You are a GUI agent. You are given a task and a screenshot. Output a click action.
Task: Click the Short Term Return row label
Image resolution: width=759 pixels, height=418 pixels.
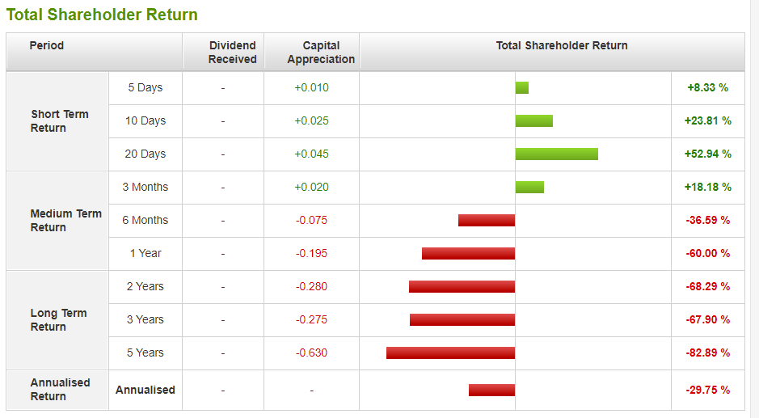point(60,121)
